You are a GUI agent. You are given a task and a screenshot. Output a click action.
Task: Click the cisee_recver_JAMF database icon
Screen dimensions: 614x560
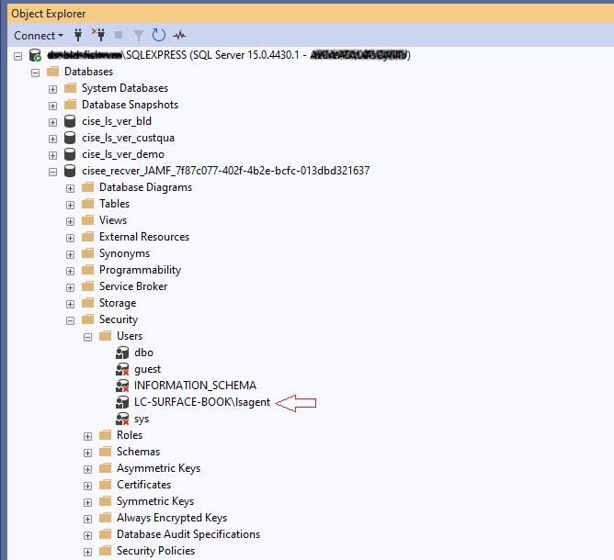(x=70, y=171)
